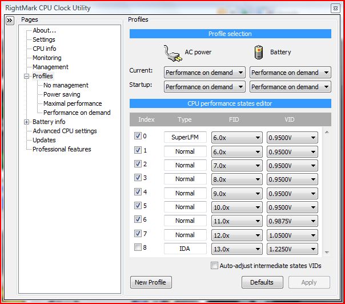The image size is (345, 304).
Task: Open Startup Battery profile dropdown
Action: (x=290, y=87)
